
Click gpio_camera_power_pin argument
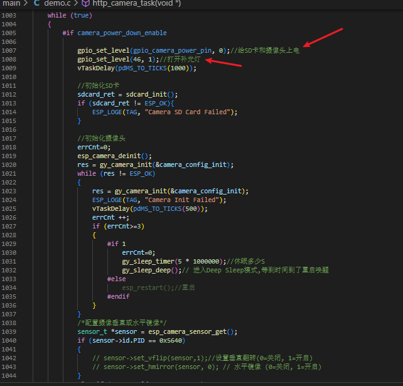pos(172,51)
